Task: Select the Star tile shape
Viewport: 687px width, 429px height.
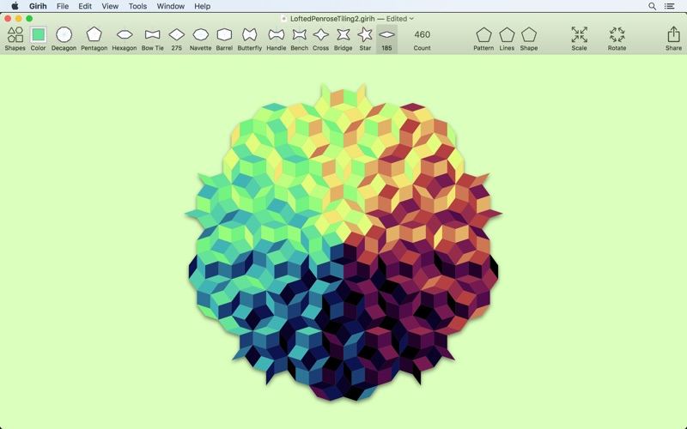Action: coord(365,35)
